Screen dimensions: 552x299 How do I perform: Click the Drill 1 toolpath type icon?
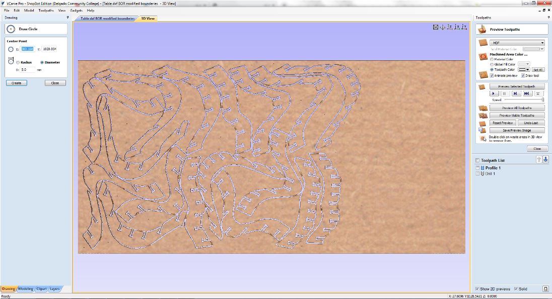[482, 173]
